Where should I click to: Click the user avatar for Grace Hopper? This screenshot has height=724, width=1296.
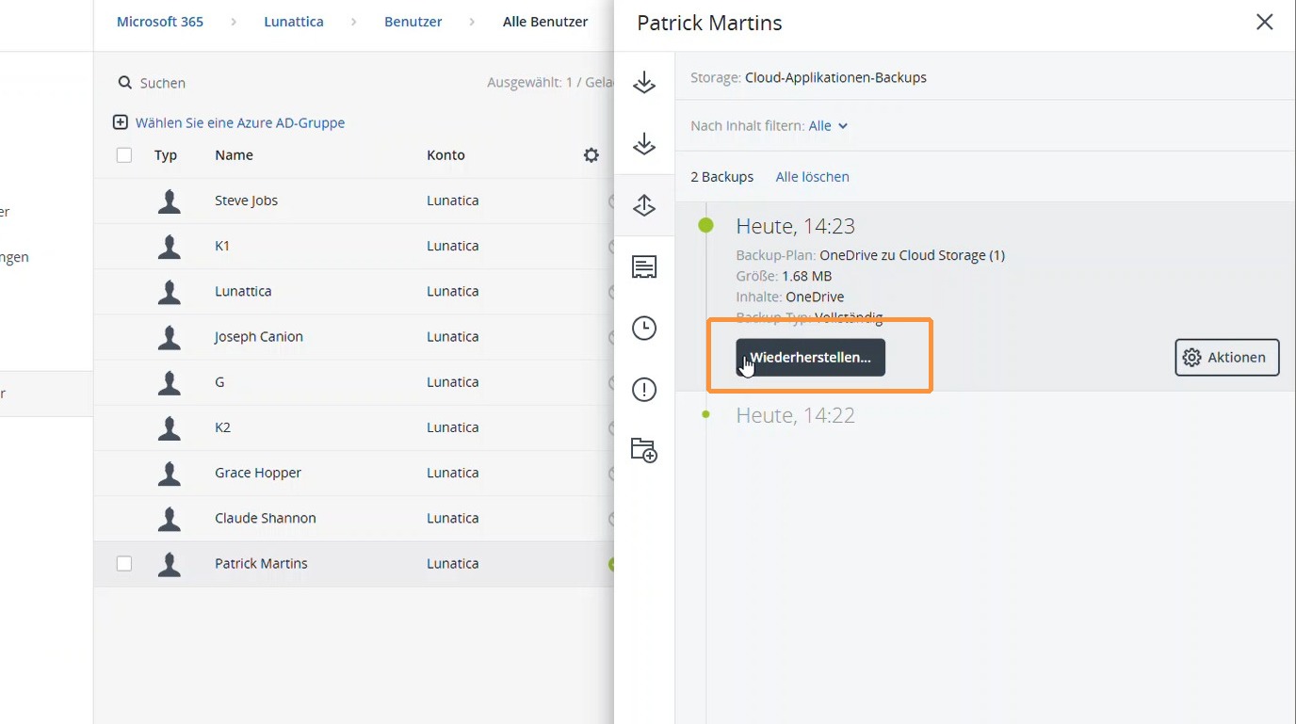(x=170, y=474)
